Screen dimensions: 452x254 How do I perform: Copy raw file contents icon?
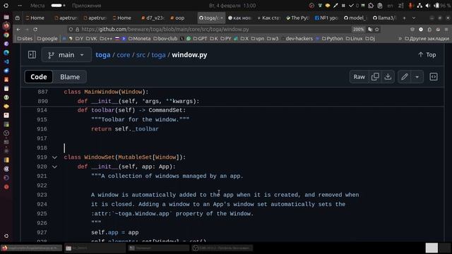(x=375, y=77)
